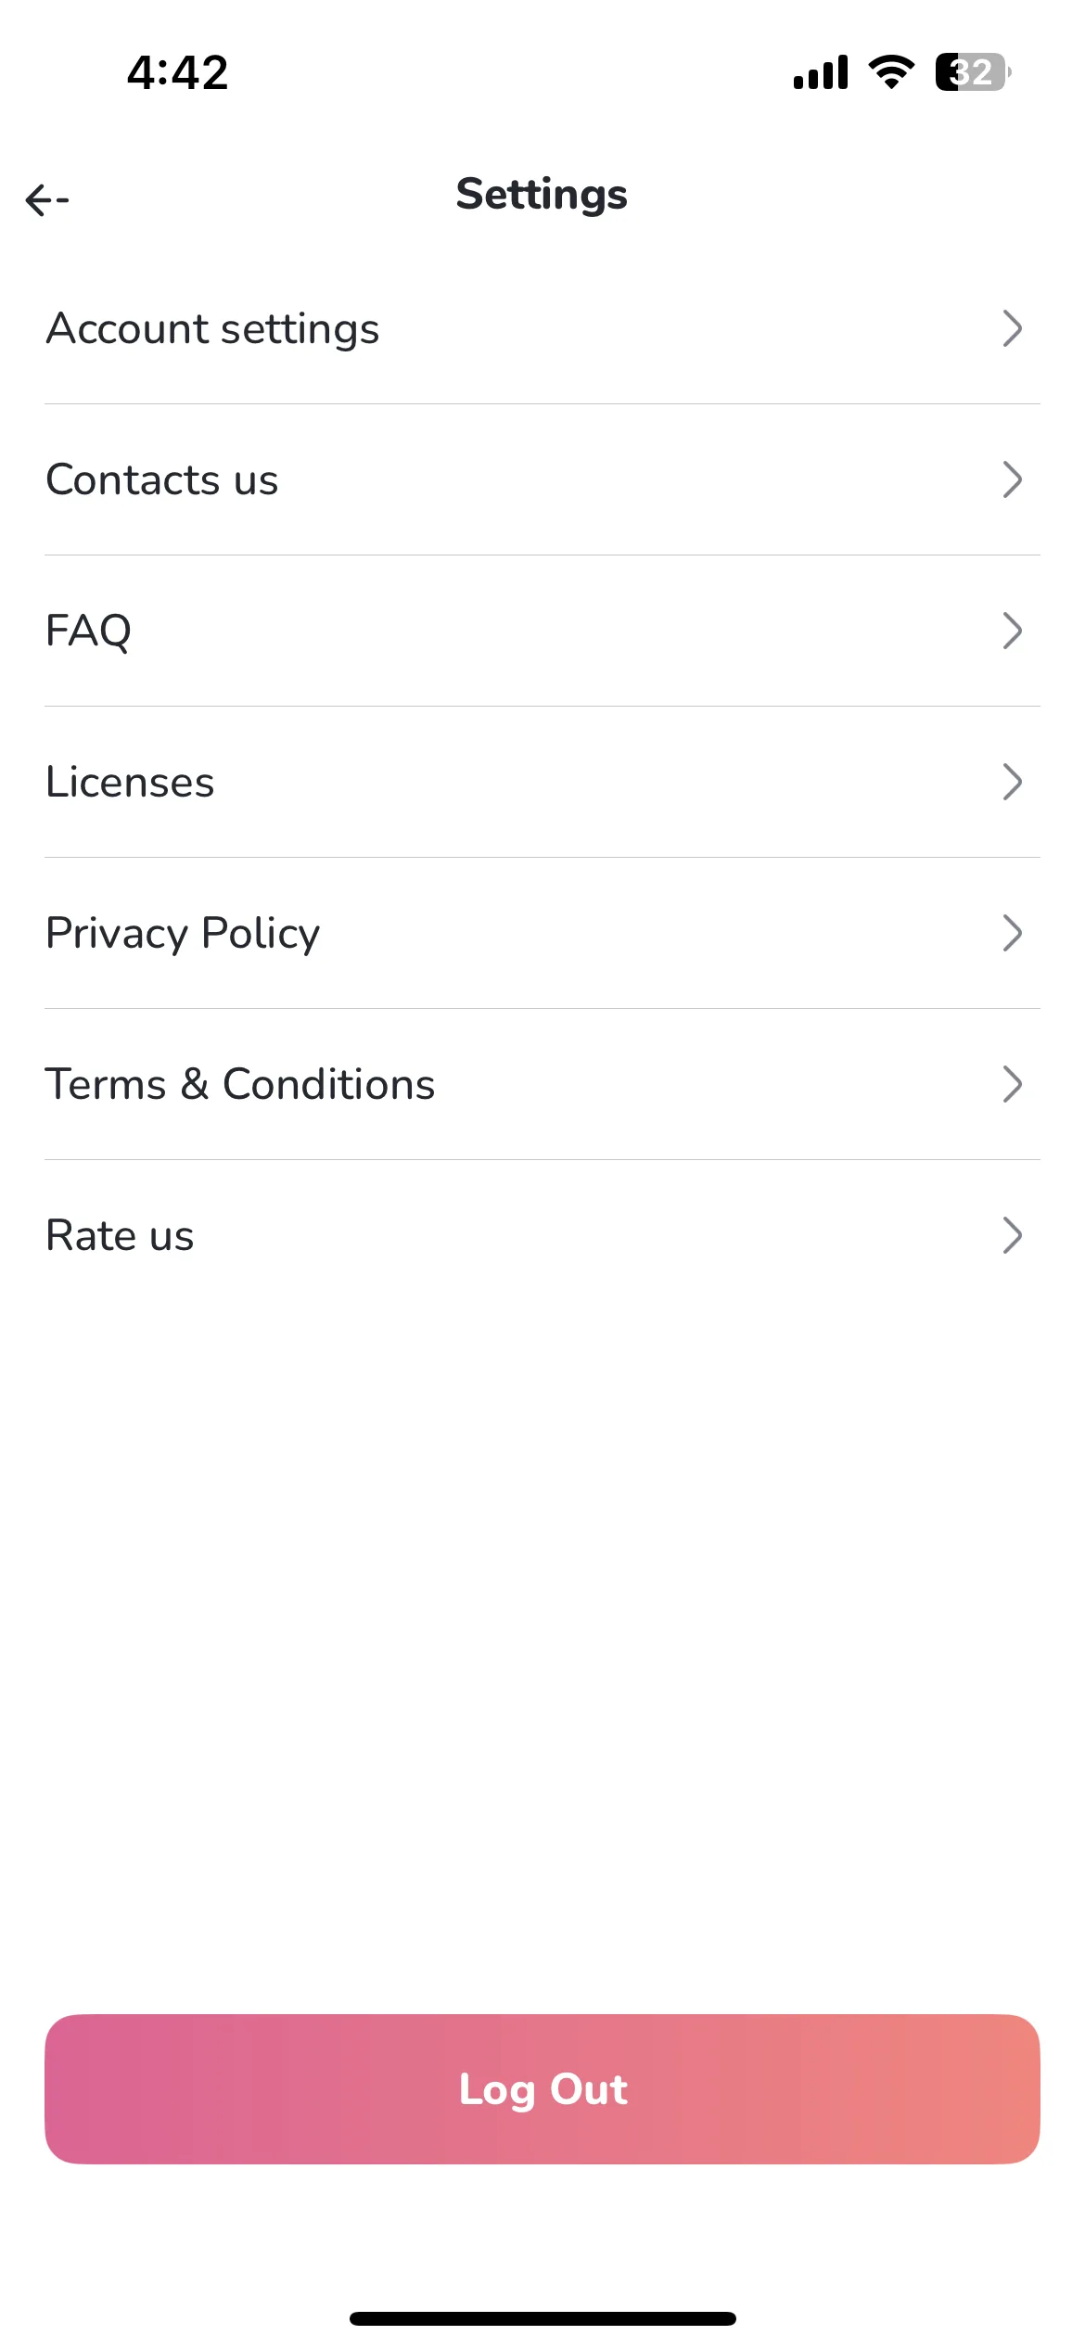Viewport: 1085px width, 2348px height.
Task: Tap the battery indicator icon
Action: coord(973,72)
